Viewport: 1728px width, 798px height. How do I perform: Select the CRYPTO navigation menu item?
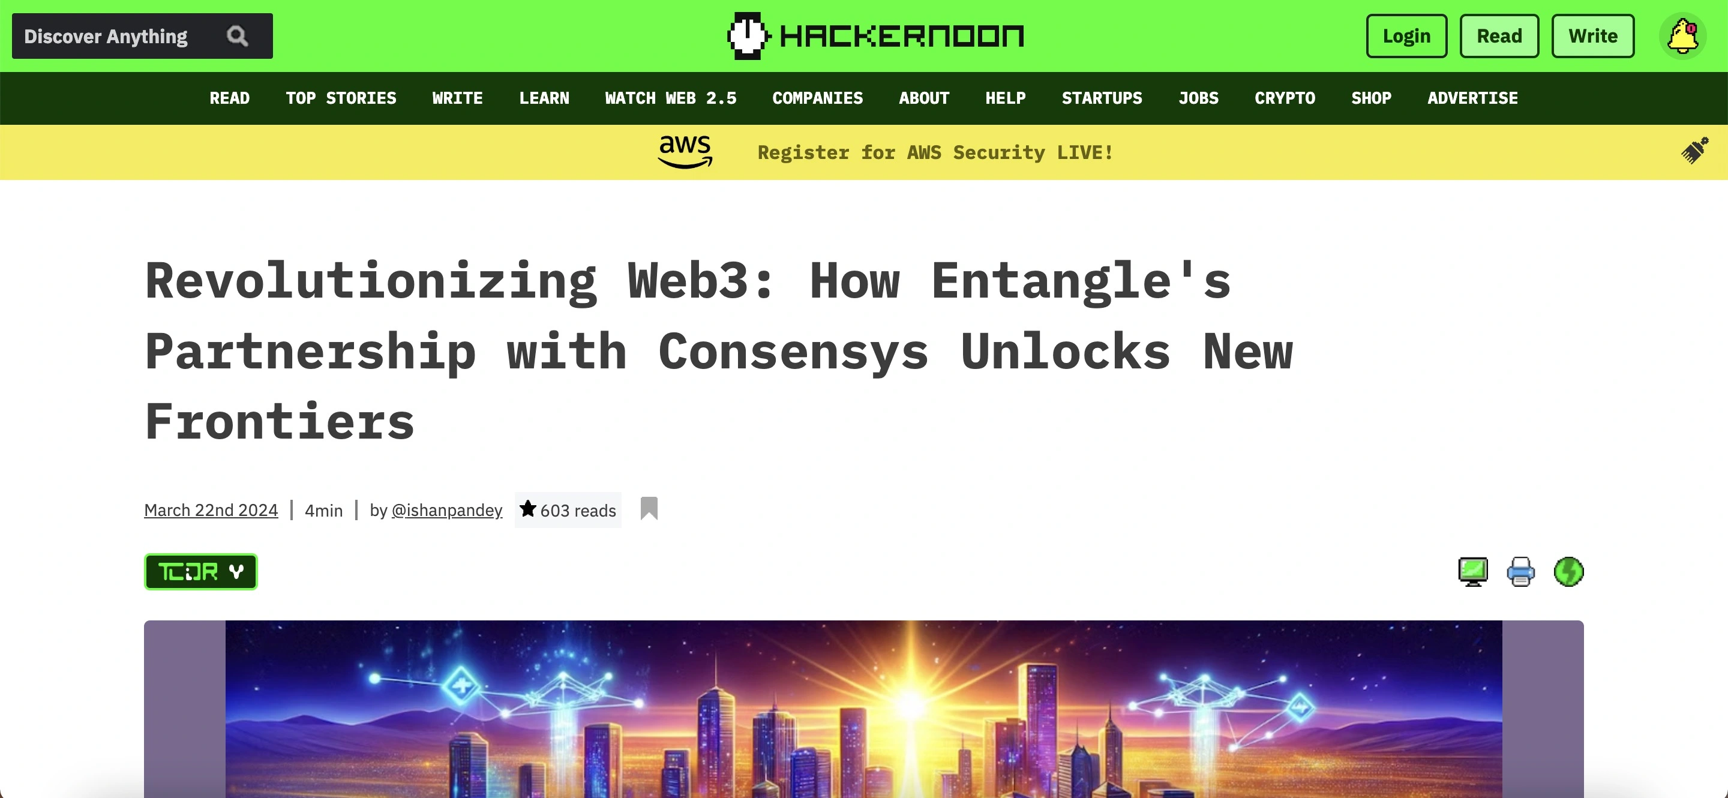tap(1286, 98)
